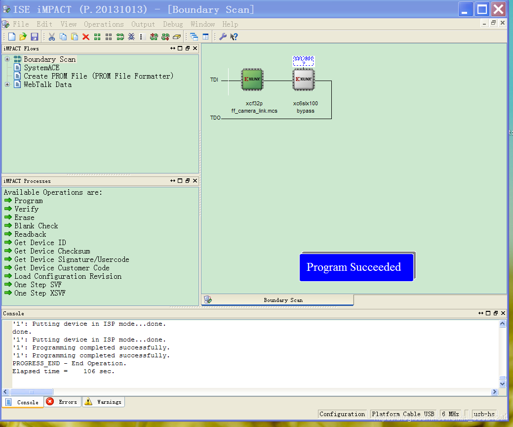
Task: Click the dashed SPI/BPI placeholder box
Action: pyautogui.click(x=303, y=61)
